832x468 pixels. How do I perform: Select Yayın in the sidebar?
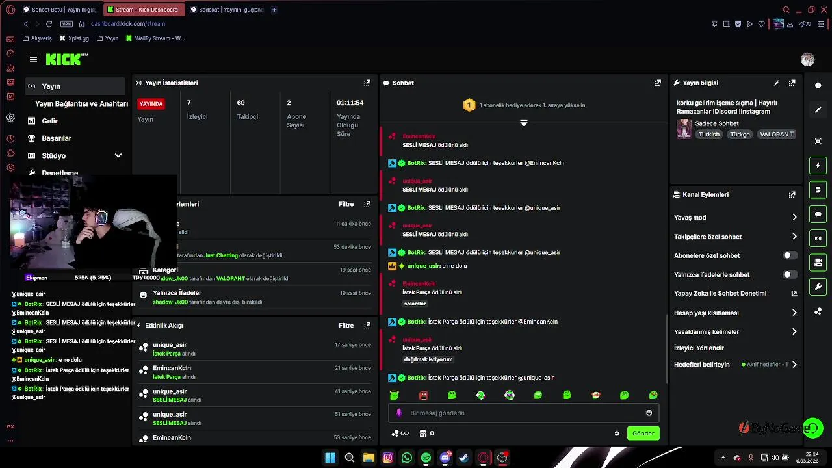(x=75, y=86)
